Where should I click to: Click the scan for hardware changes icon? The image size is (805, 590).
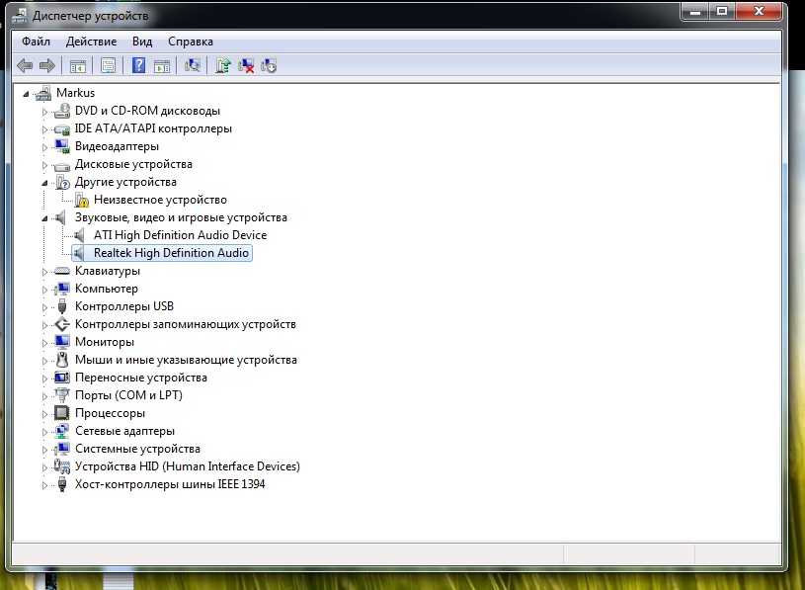coord(193,65)
